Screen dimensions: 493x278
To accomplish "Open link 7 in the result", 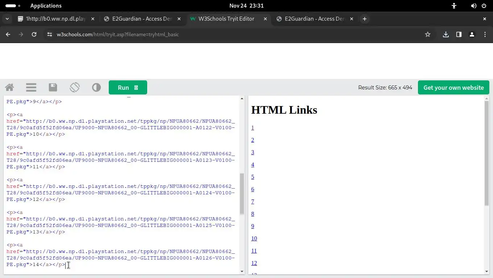I will click(x=253, y=202).
